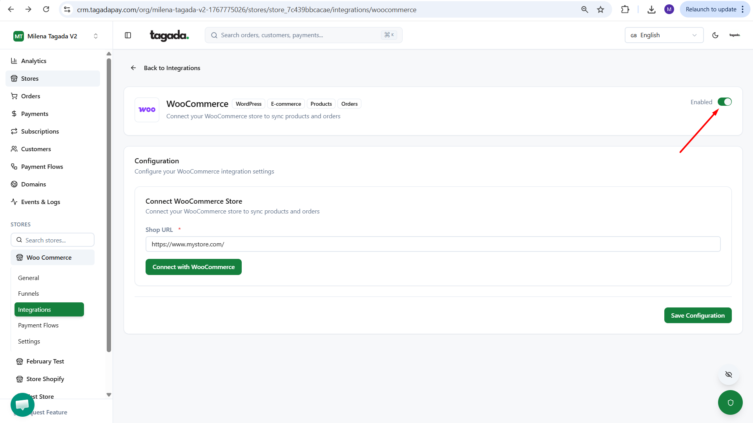Click the crossed-eye visibility button

[x=728, y=374]
